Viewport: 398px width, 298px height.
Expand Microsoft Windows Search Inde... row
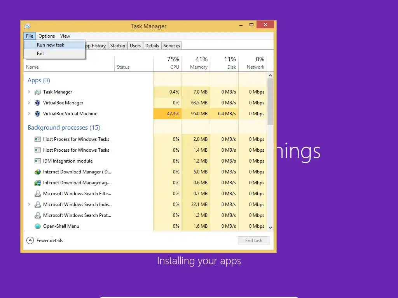tap(29, 204)
